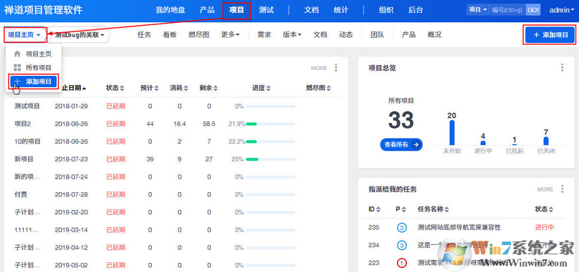Open the 产品 top navigation tab
The height and width of the screenshot is (273, 579).
click(x=207, y=10)
